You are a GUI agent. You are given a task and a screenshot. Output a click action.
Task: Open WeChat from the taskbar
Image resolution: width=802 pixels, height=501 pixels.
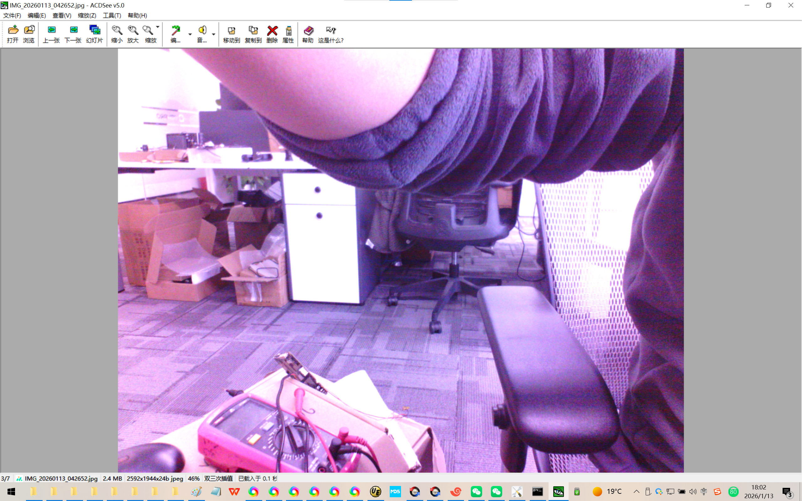coord(476,492)
